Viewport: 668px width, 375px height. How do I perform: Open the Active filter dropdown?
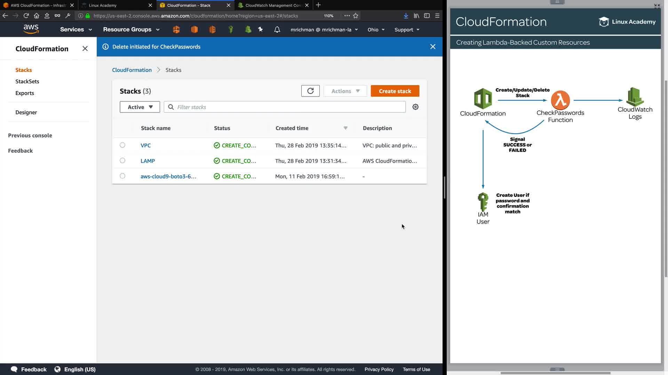click(x=140, y=107)
